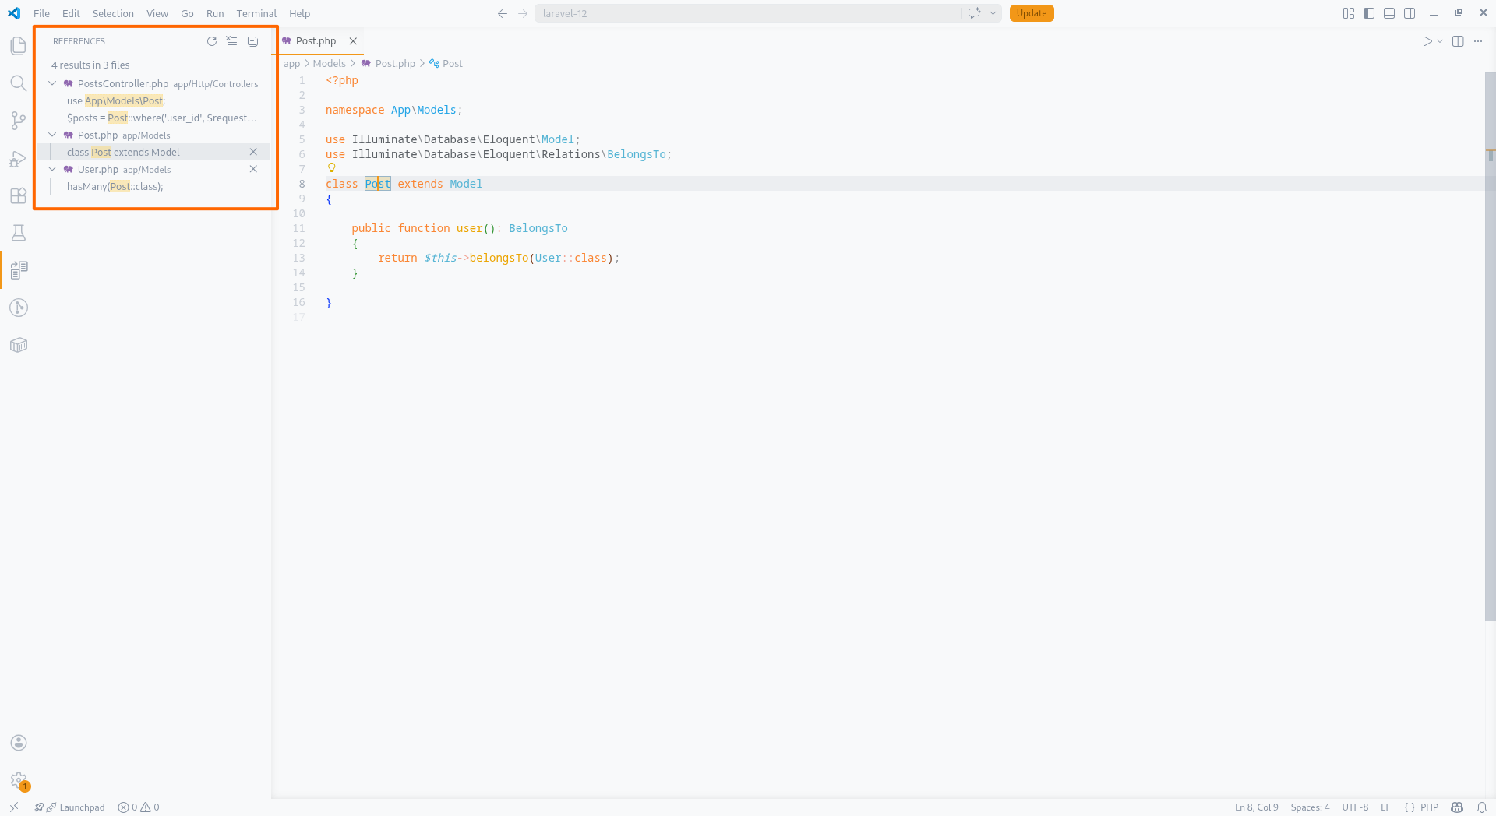Open the File menu

pyautogui.click(x=42, y=13)
